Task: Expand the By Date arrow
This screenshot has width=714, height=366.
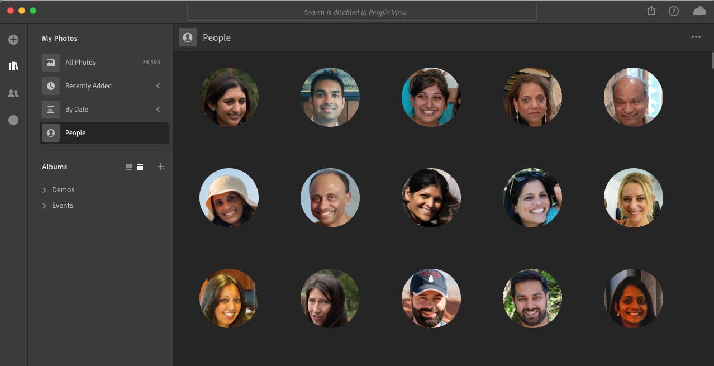Action: (x=158, y=109)
